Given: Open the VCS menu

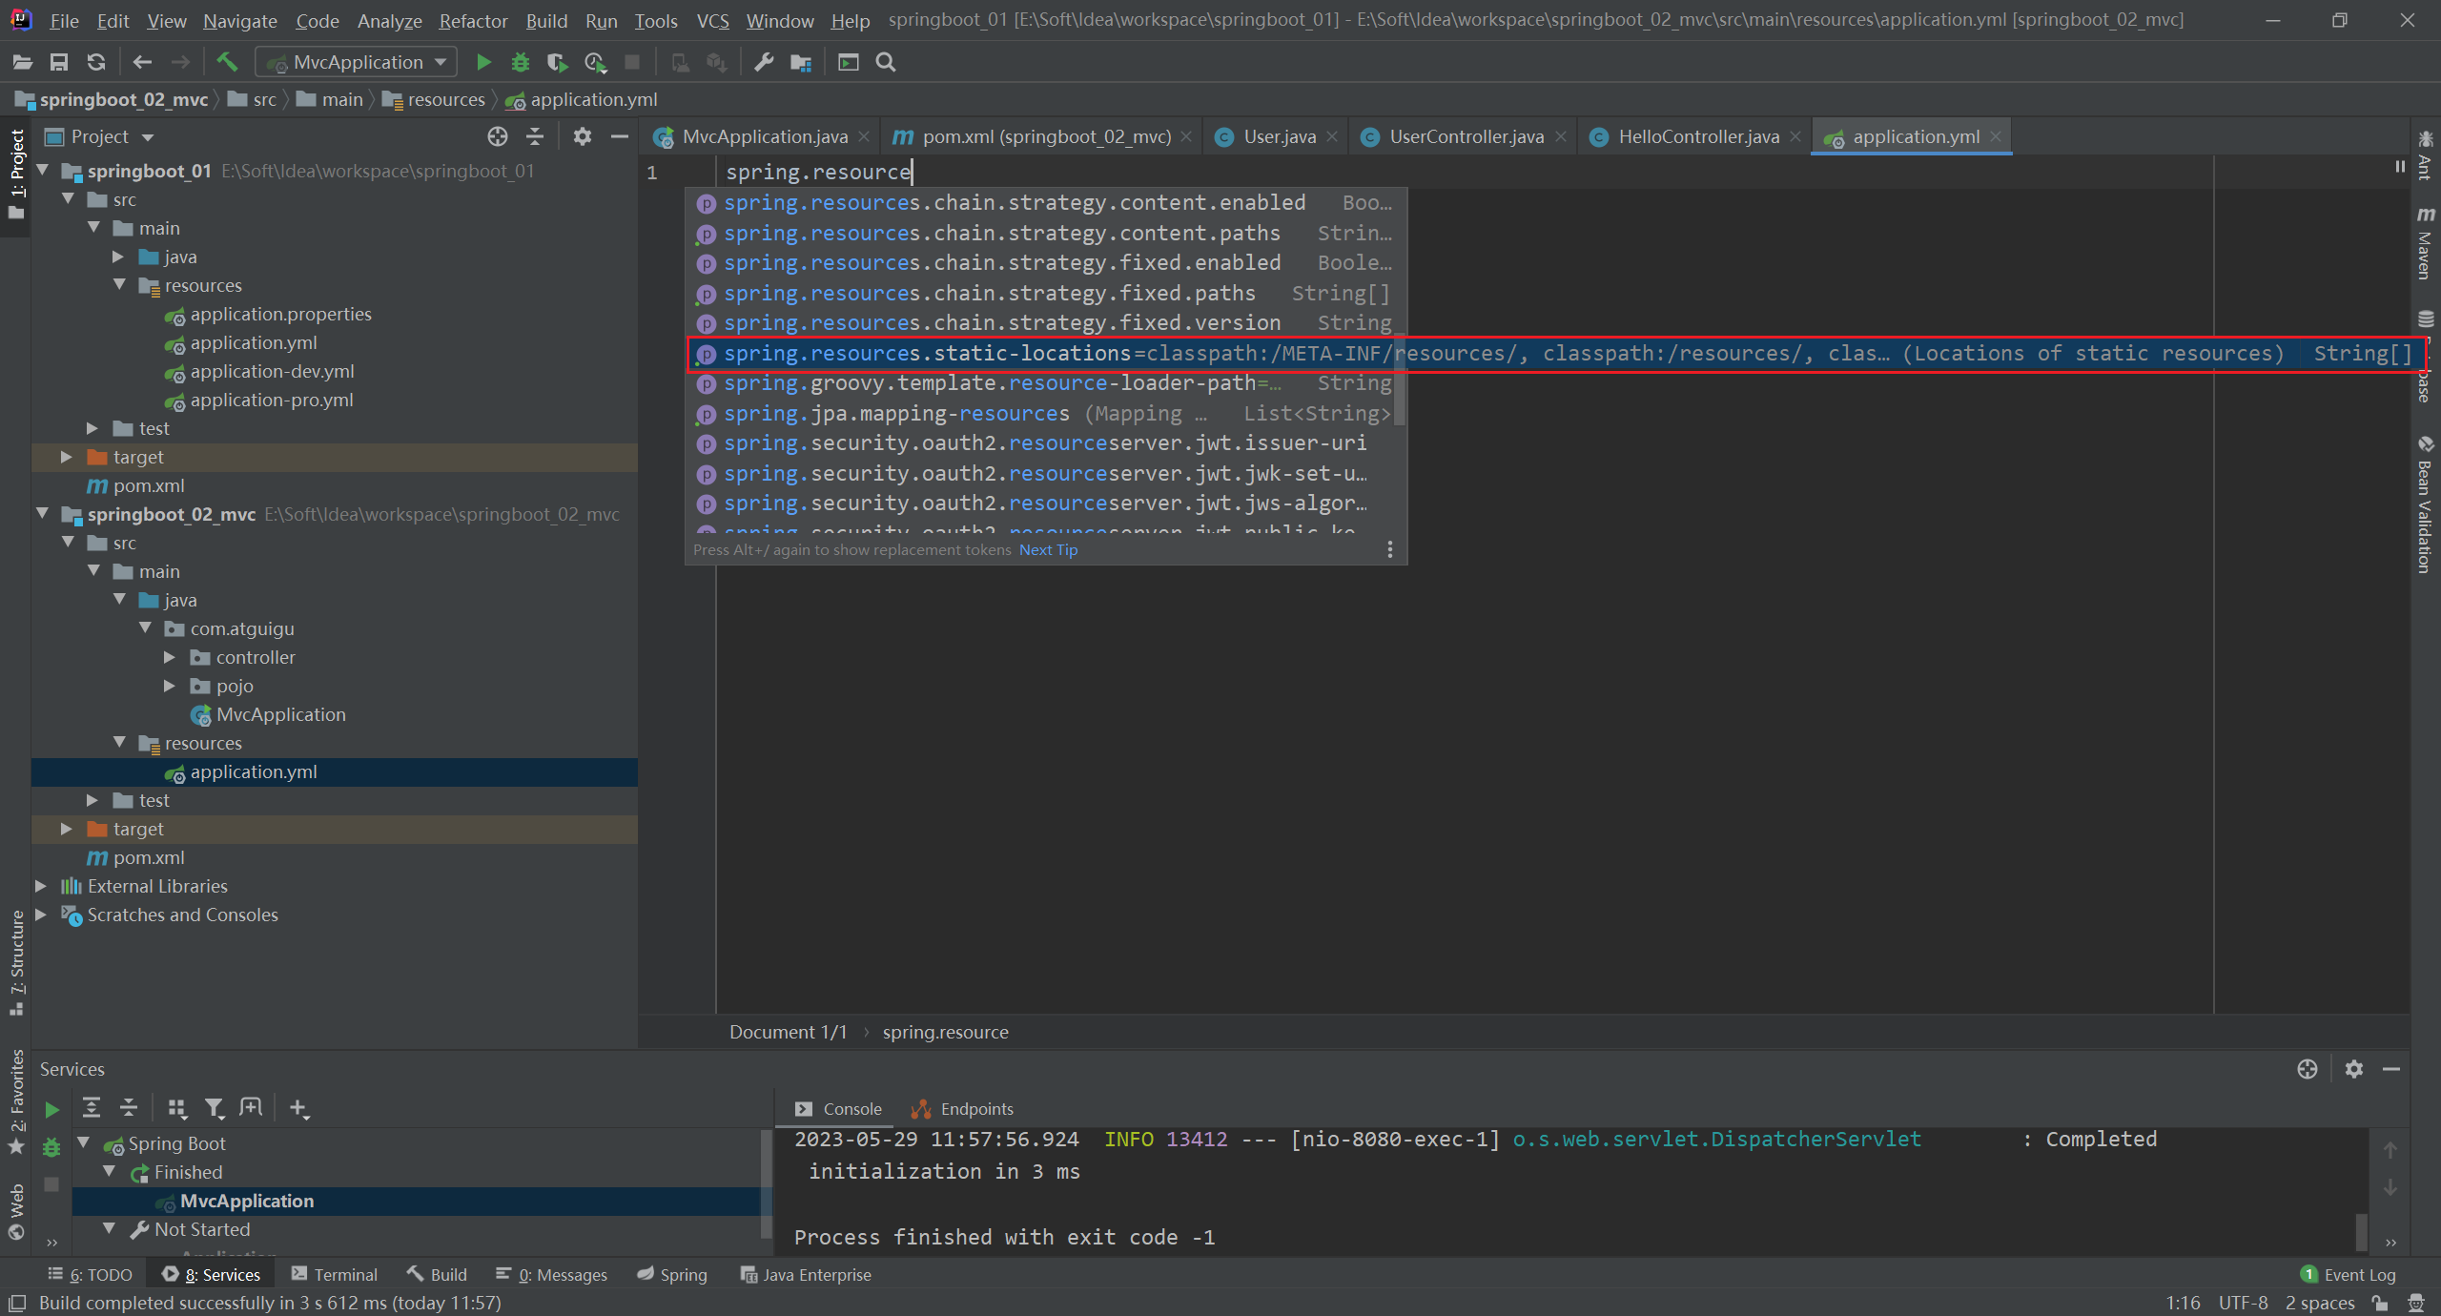Looking at the screenshot, I should [712, 20].
